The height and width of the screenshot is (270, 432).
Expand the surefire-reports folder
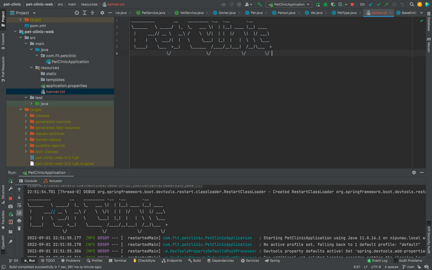click(26, 145)
